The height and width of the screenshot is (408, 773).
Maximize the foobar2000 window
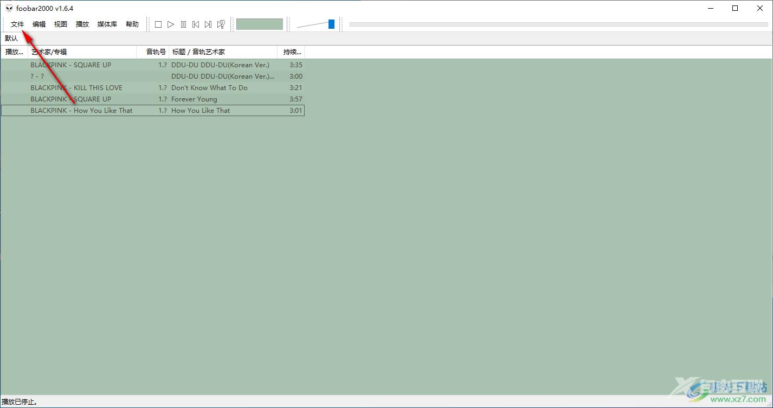[x=735, y=8]
